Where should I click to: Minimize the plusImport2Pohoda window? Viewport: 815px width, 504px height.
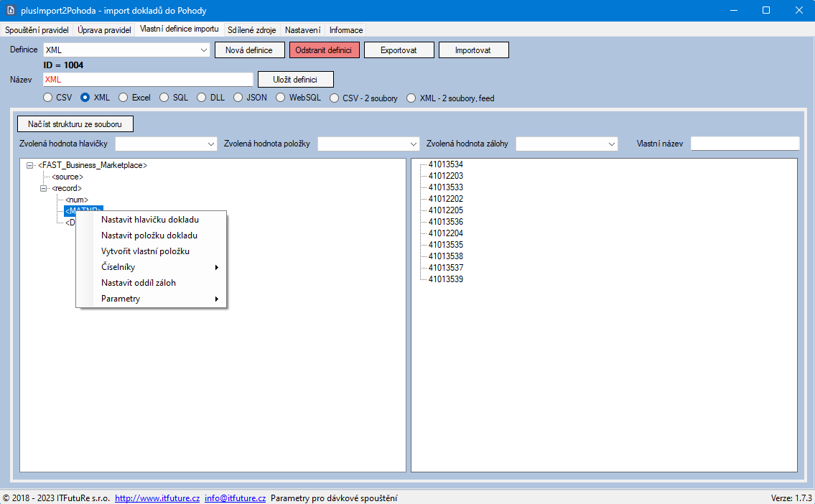(x=733, y=10)
